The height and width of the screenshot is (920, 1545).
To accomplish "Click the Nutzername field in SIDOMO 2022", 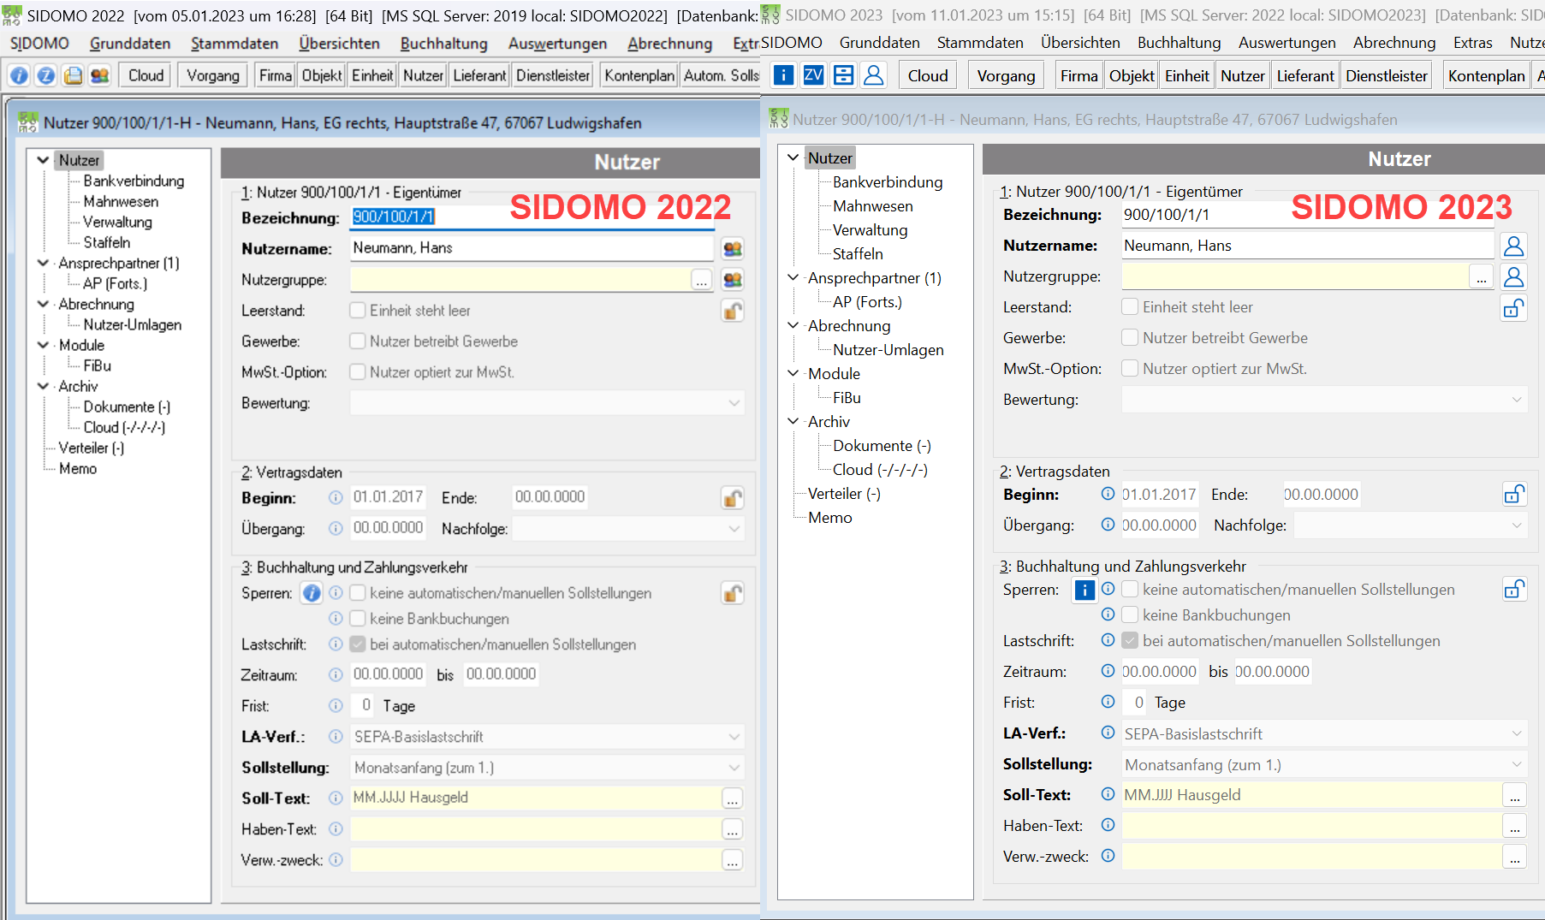I will coord(532,248).
